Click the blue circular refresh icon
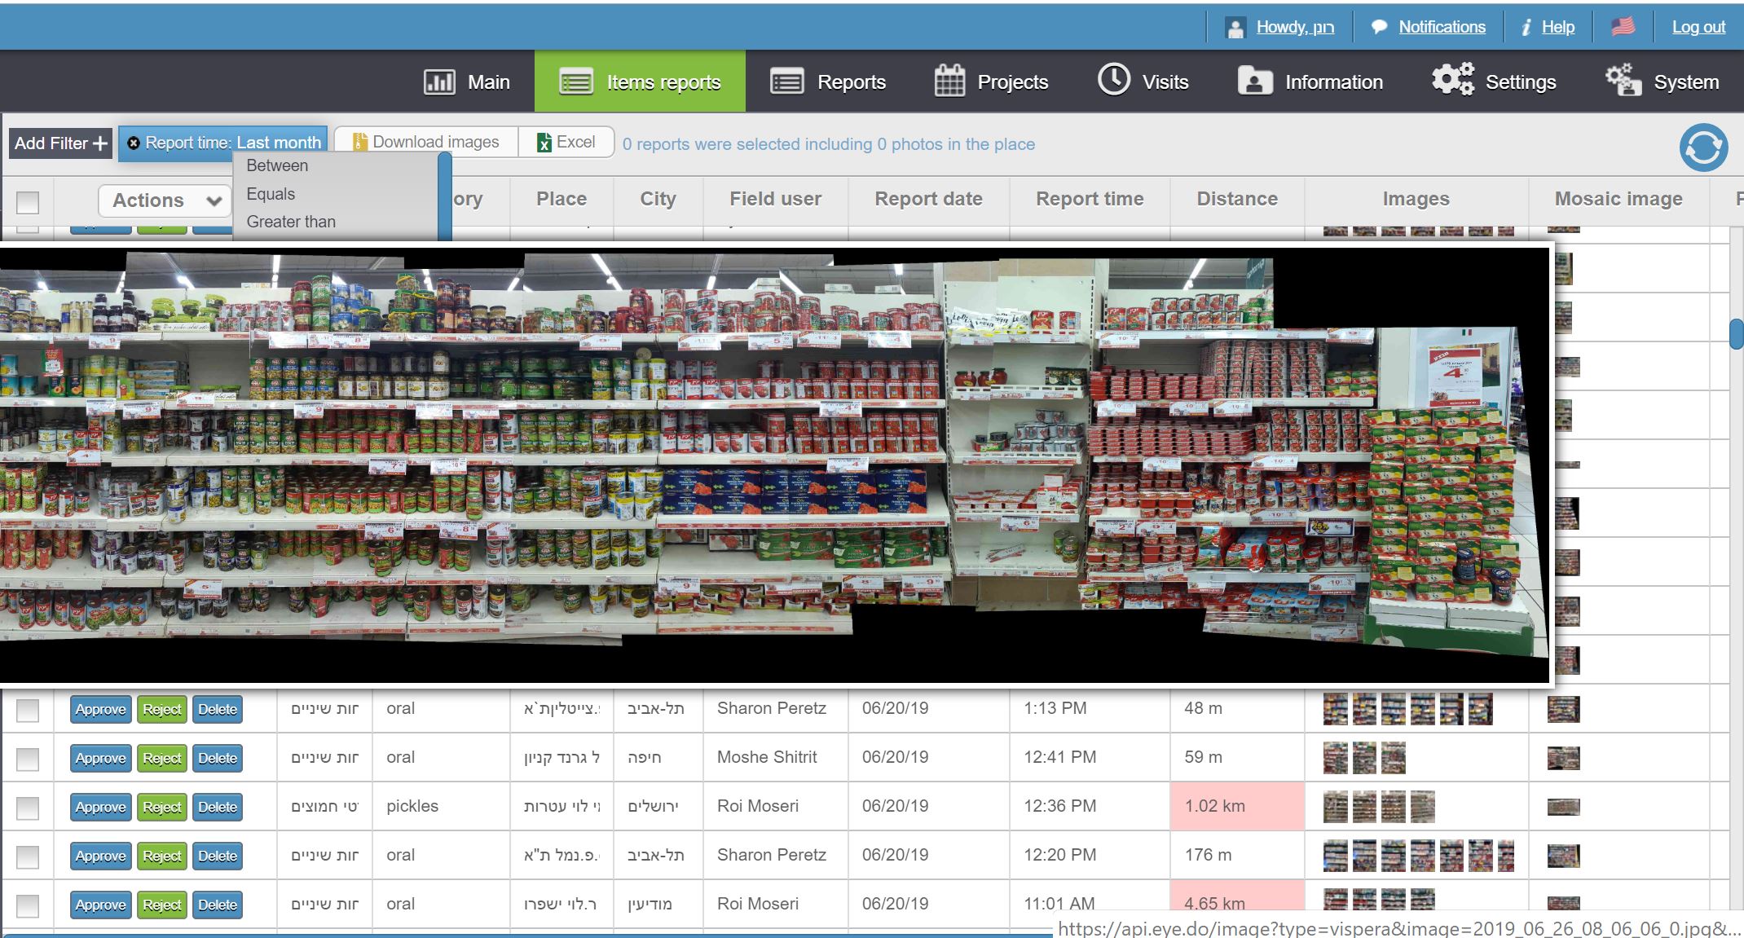 1702,148
